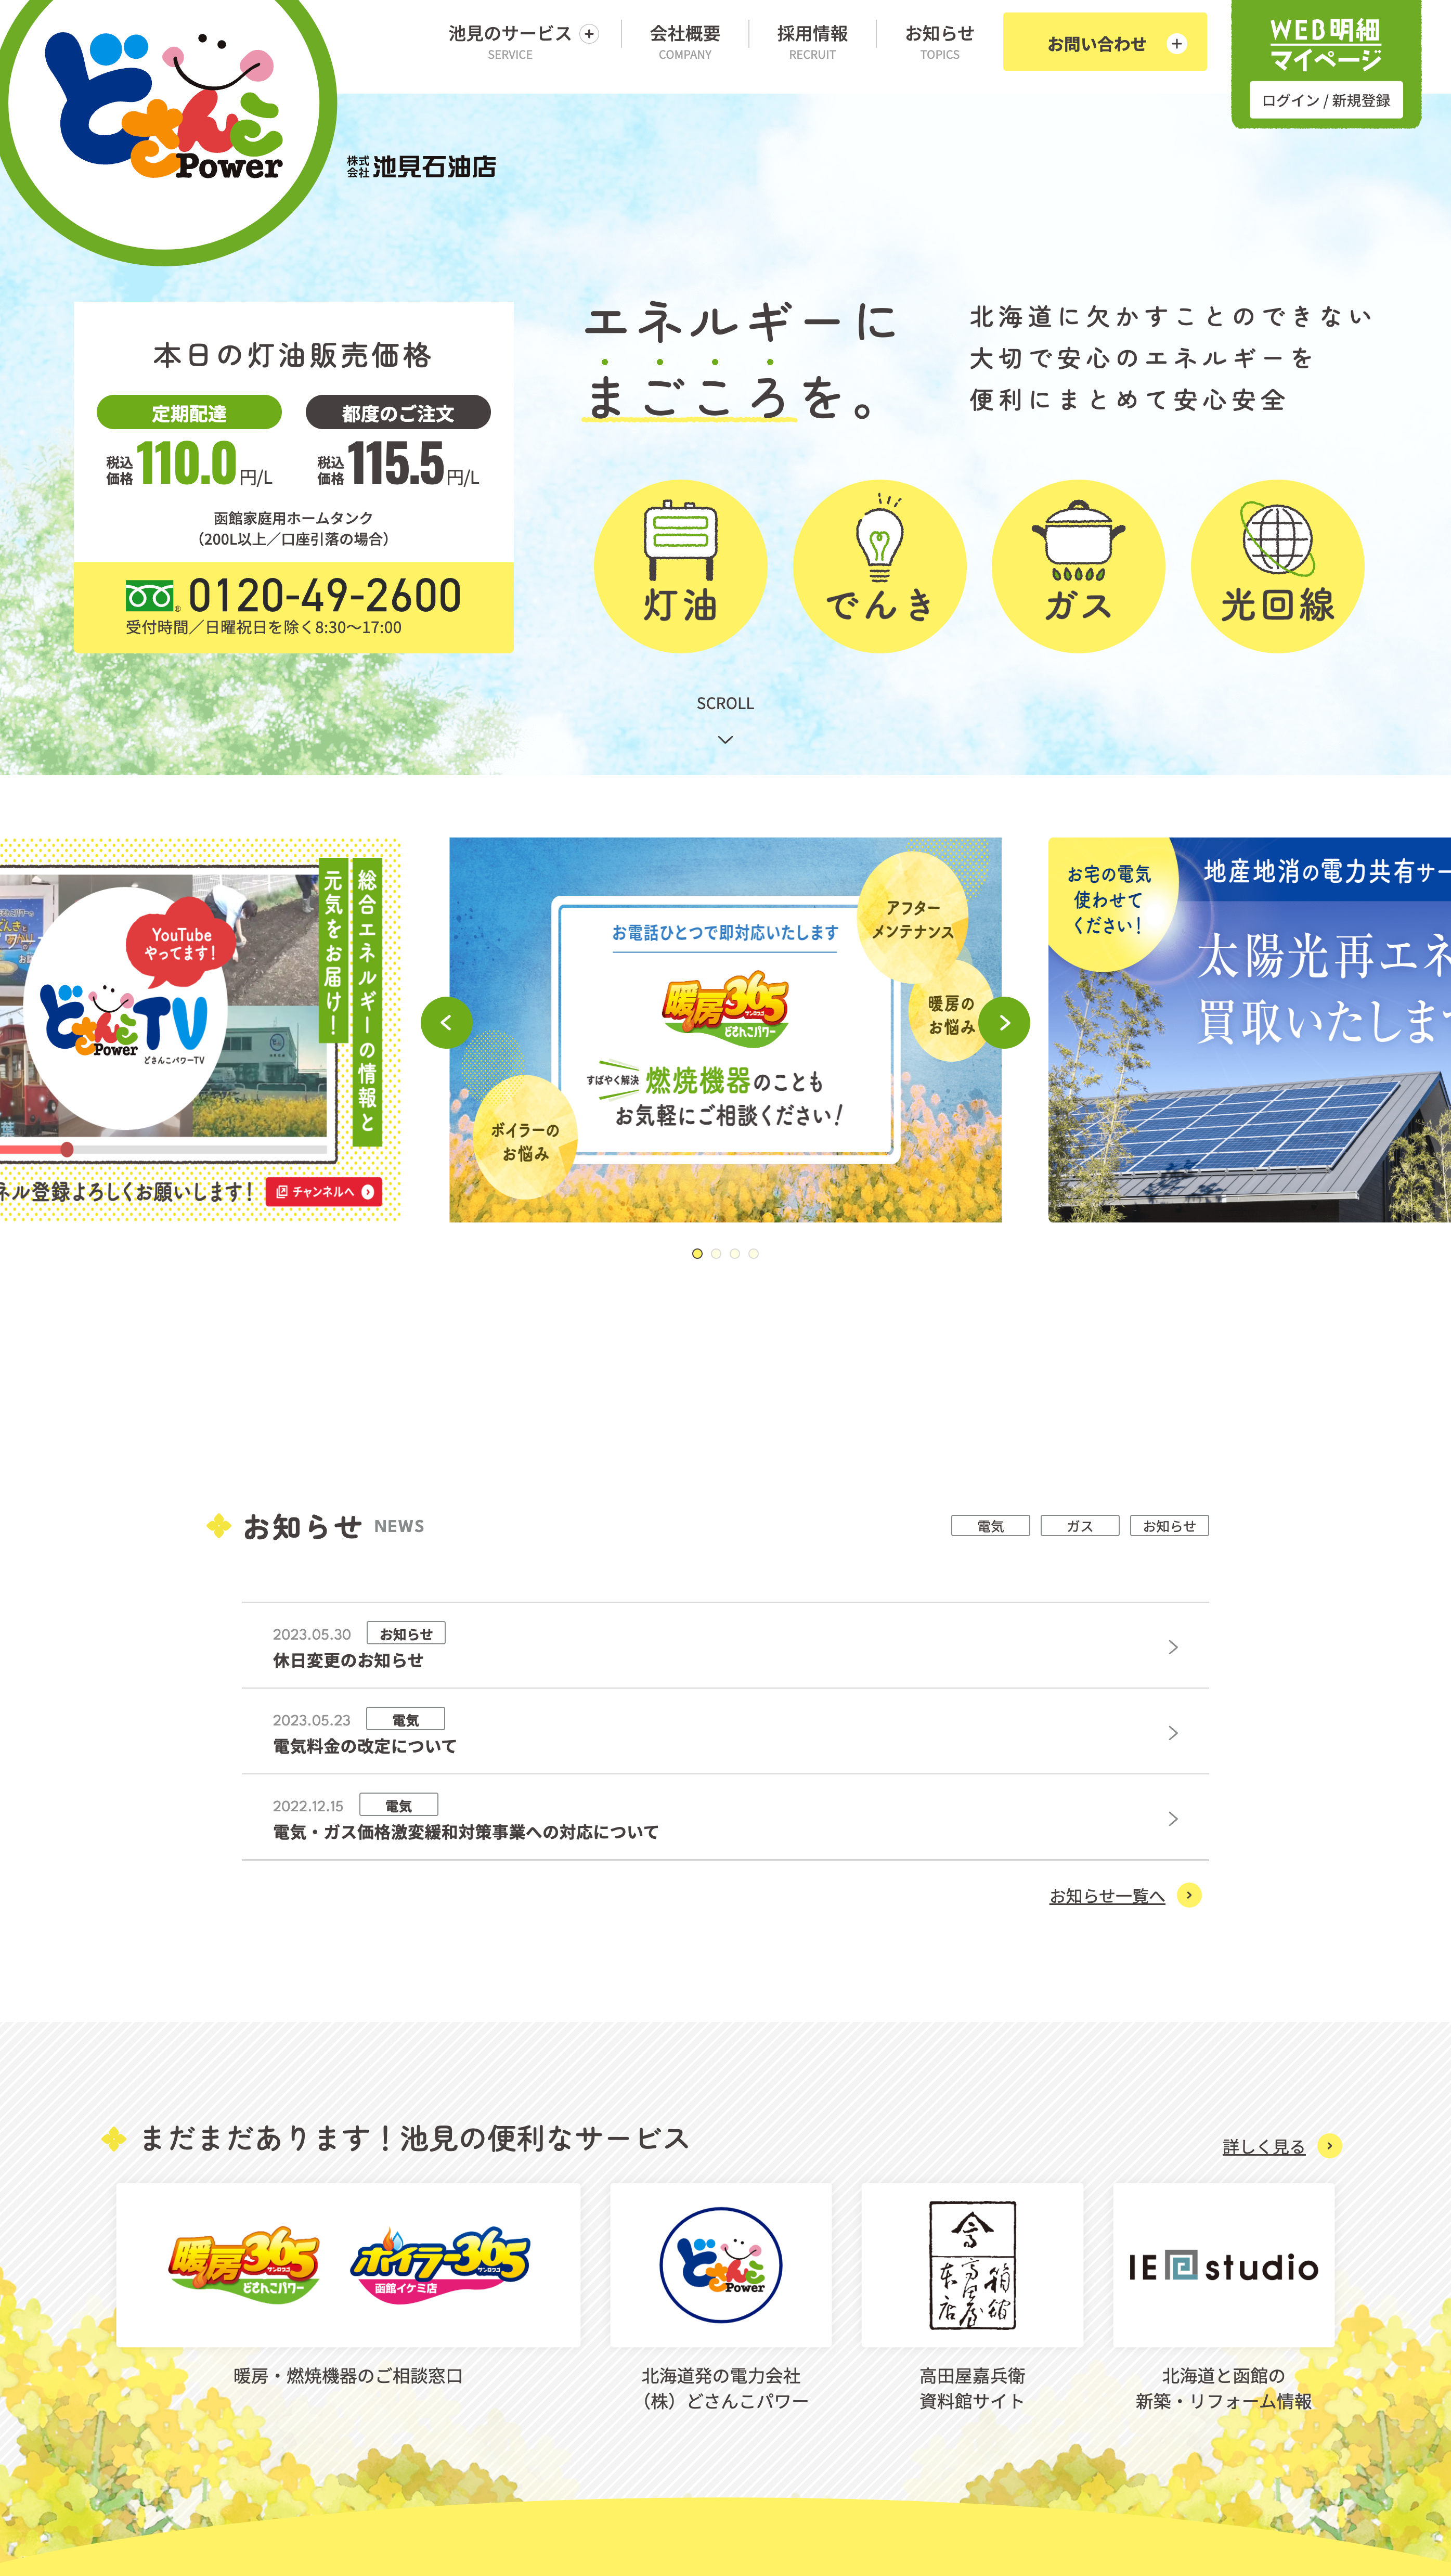Screen dimensions: 1451x2576
Task: Click the 定期配送 green price label
Action: (189, 413)
